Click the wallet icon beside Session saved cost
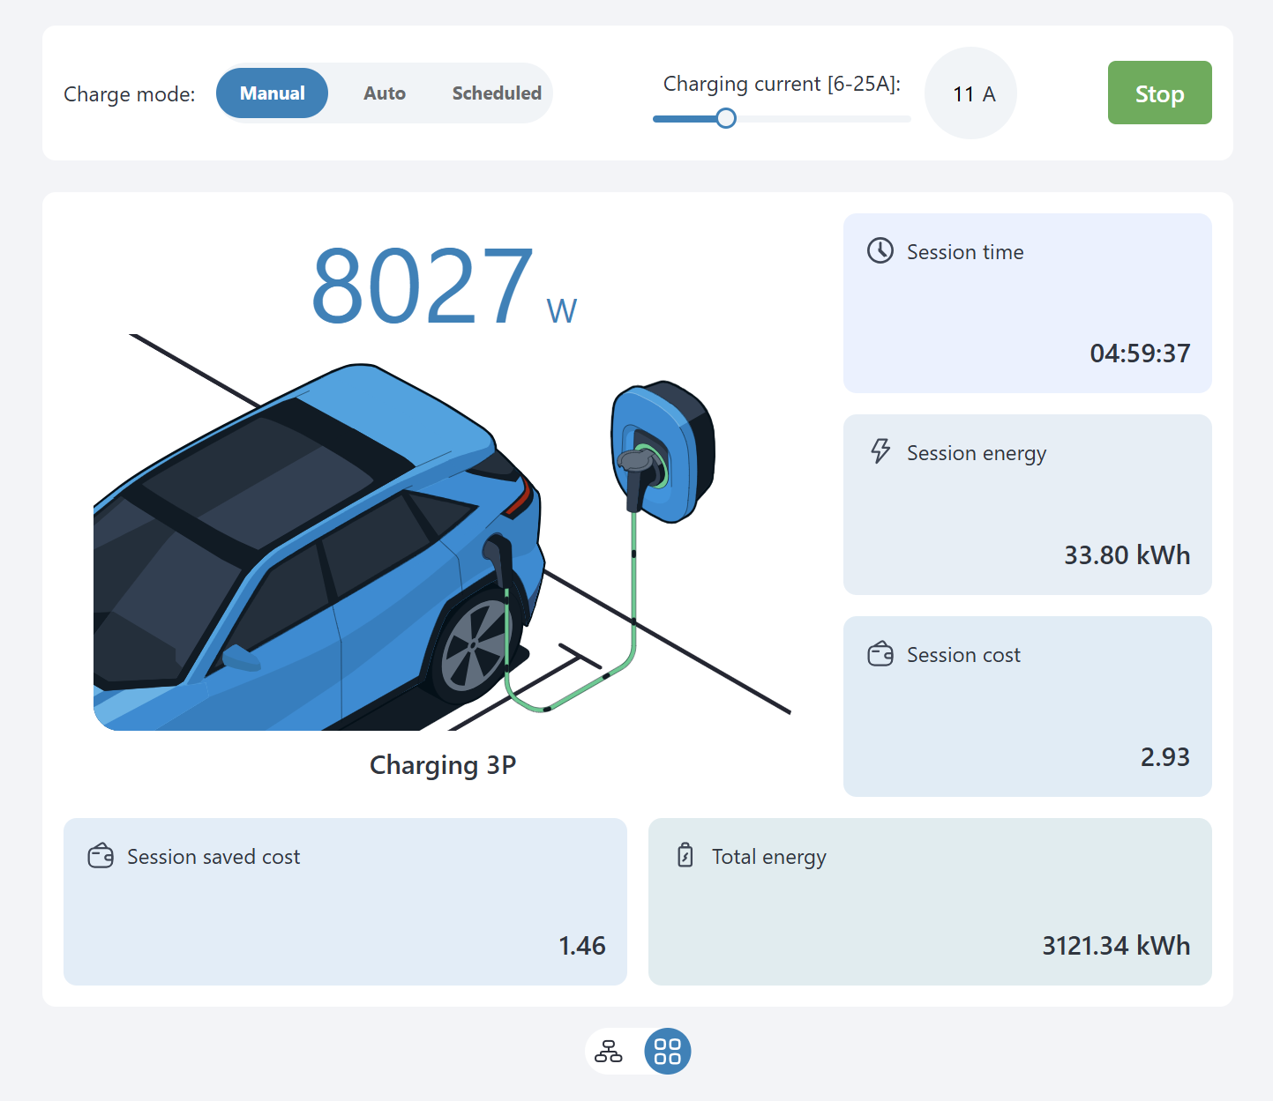 100,855
